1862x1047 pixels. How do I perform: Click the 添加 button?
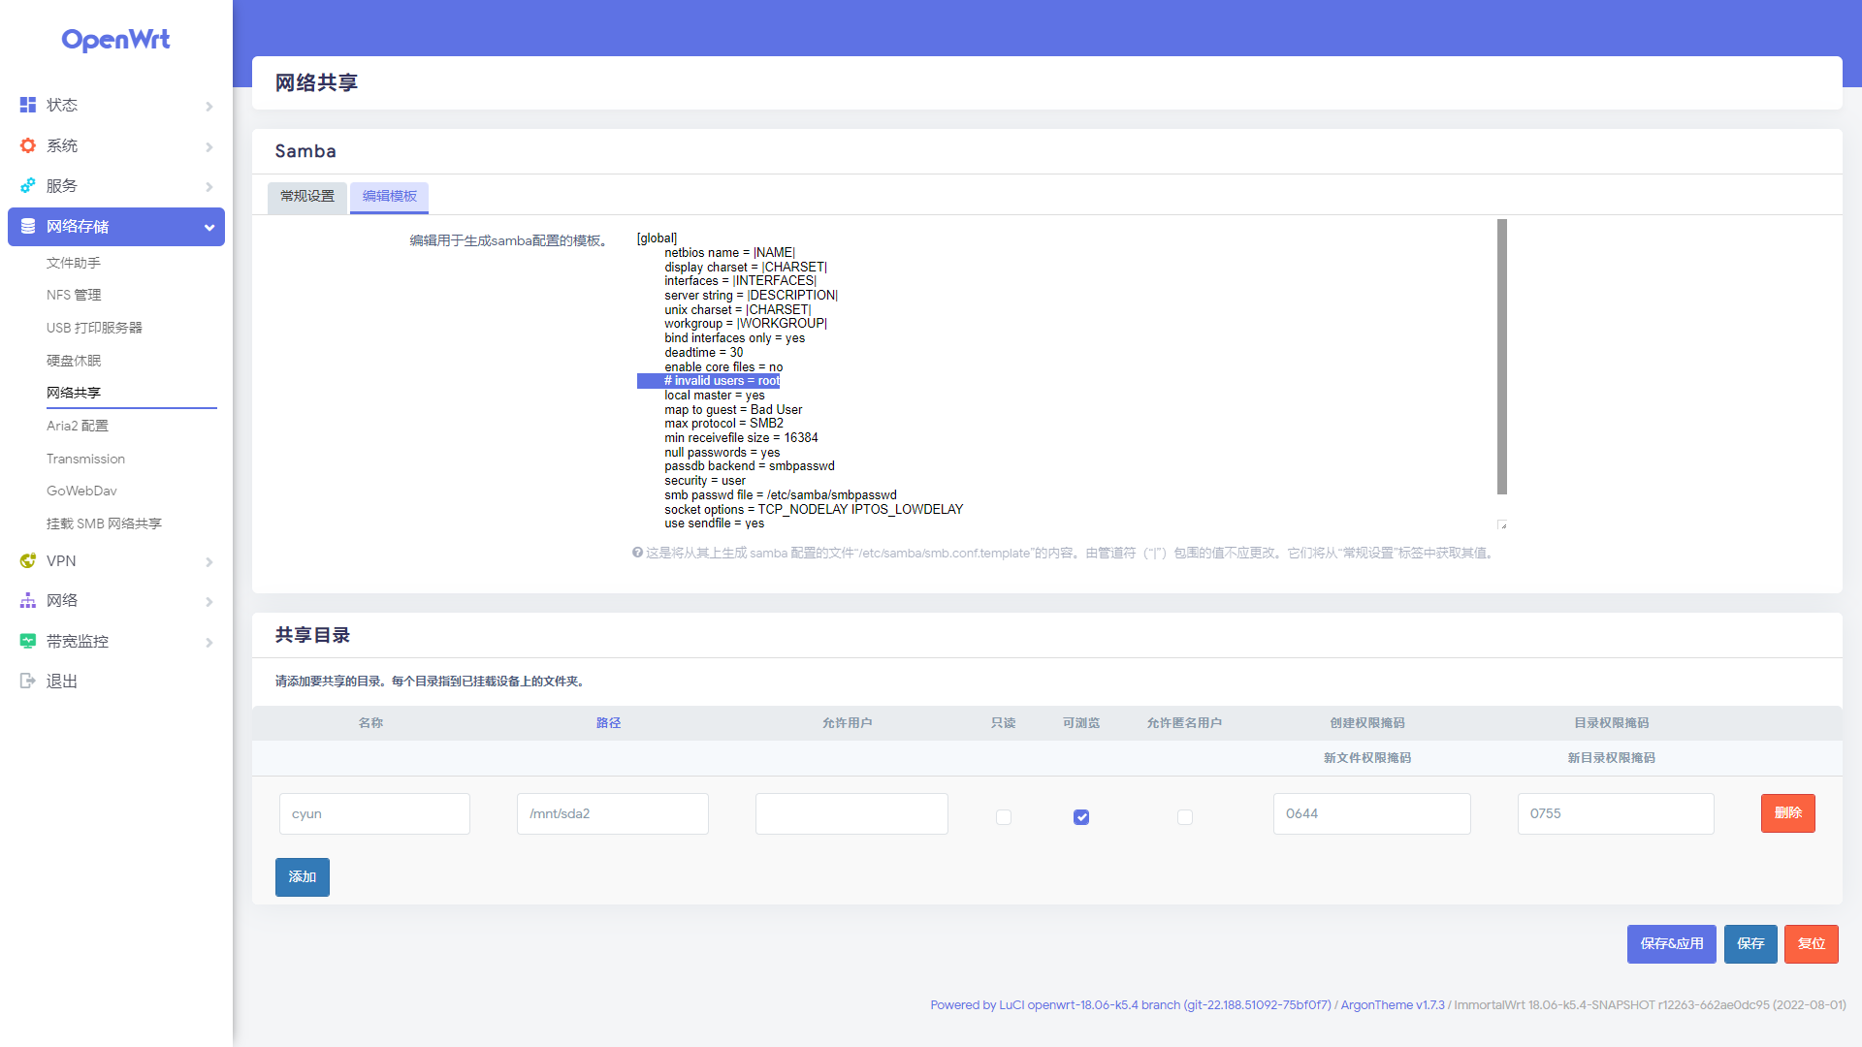(303, 877)
